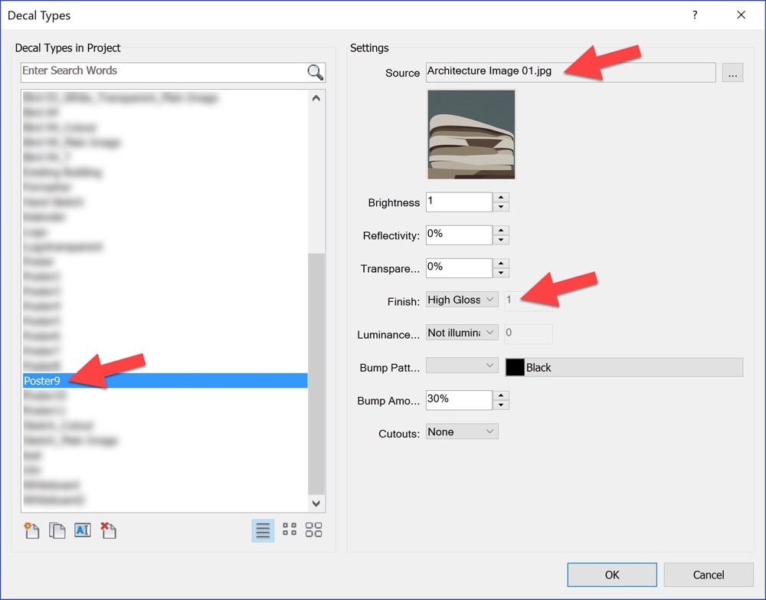
Task: Delete the selected decal type
Action: [x=108, y=530]
